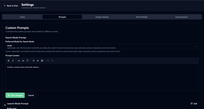Open the API & Models tab
The height and width of the screenshot is (109, 204).
click(x=142, y=17)
